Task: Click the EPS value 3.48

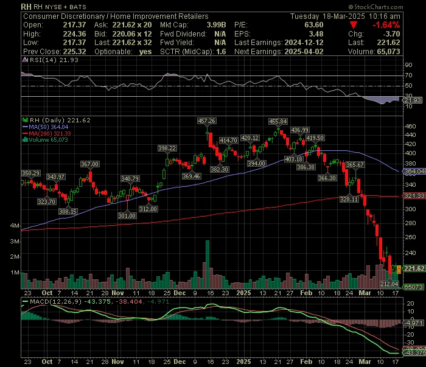Action: coord(316,34)
